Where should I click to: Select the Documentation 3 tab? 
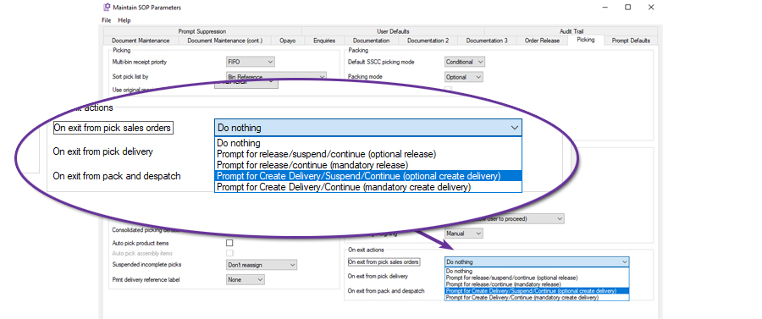click(x=487, y=41)
